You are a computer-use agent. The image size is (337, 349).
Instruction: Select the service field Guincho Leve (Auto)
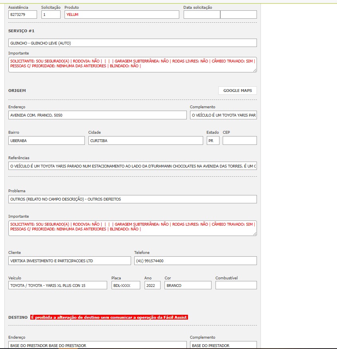tap(133, 43)
